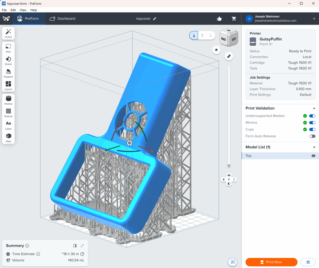Collapse the Model List section
Image resolution: width=319 pixels, height=268 pixels.
tap(314, 147)
